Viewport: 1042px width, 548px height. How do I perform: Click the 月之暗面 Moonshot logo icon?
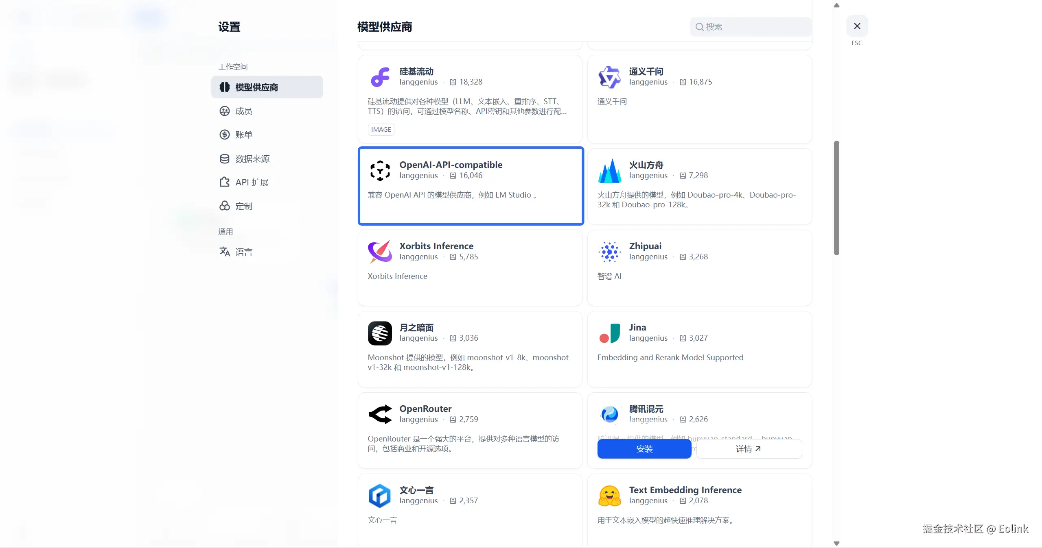[x=380, y=333]
